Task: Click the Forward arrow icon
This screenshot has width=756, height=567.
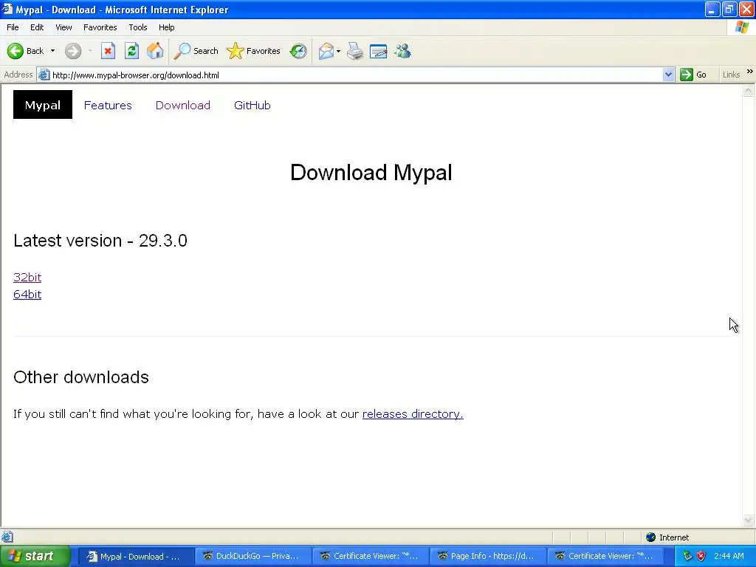Action: point(73,51)
